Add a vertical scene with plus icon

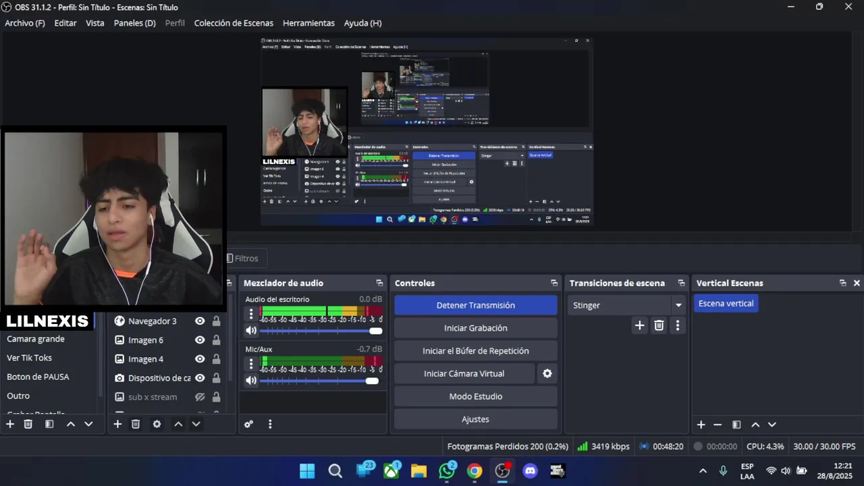click(x=701, y=425)
